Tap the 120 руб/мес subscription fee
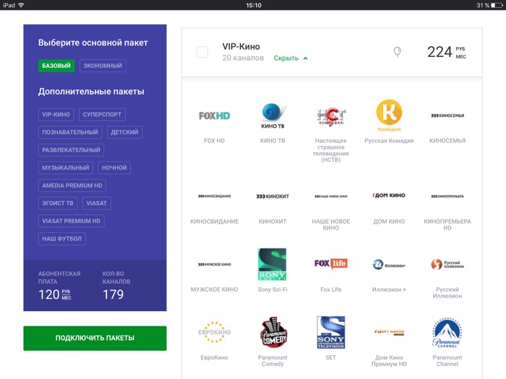 [x=54, y=295]
